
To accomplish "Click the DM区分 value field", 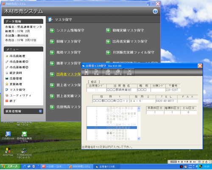I will click(189, 112).
